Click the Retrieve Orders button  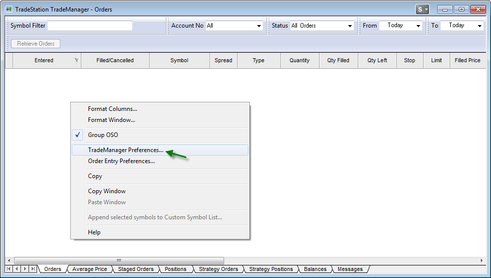click(36, 44)
